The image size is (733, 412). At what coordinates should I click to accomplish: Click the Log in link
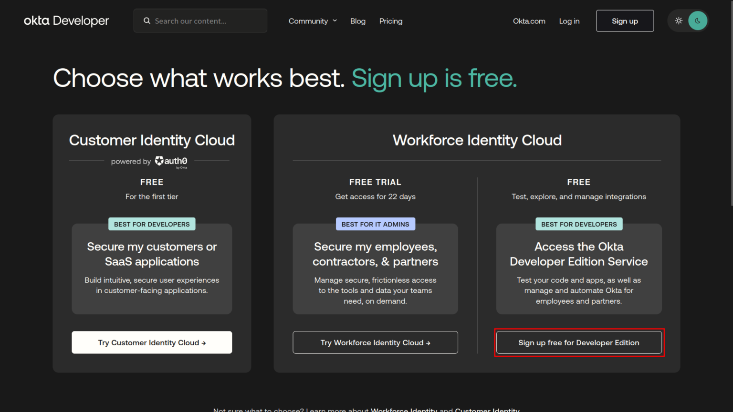[569, 21]
